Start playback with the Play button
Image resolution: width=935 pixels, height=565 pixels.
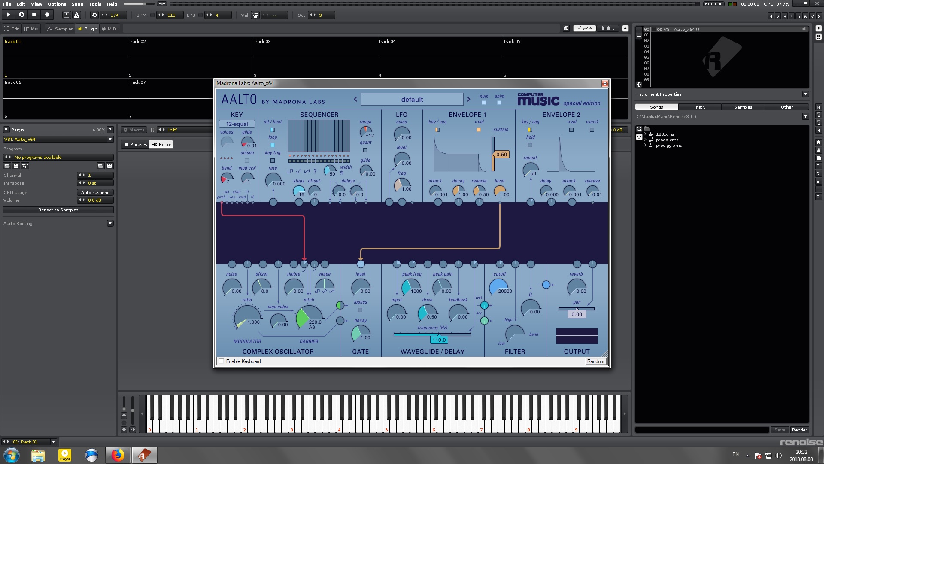(8, 15)
